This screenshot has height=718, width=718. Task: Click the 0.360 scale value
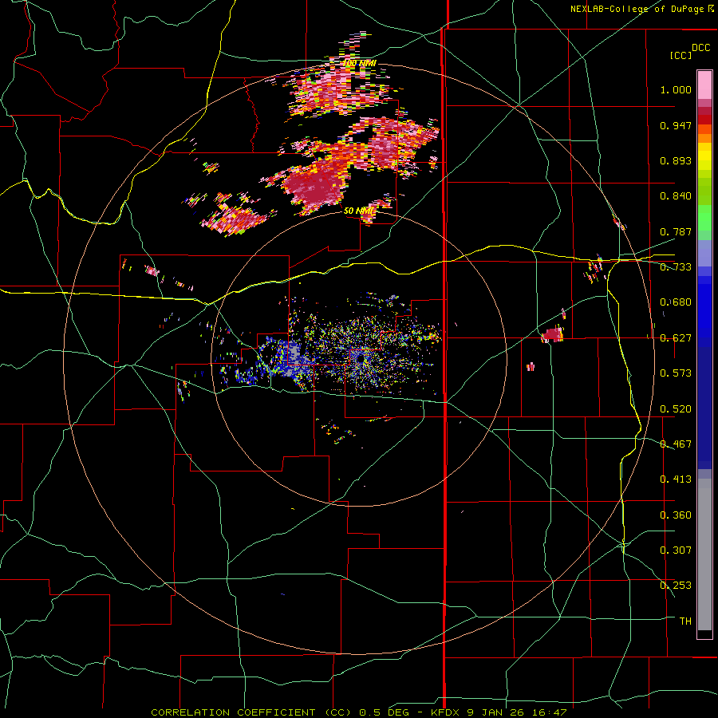(676, 515)
